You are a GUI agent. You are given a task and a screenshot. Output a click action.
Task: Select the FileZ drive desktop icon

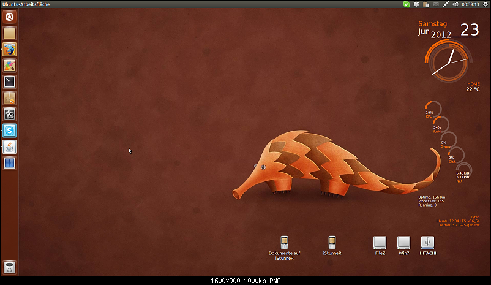click(380, 246)
